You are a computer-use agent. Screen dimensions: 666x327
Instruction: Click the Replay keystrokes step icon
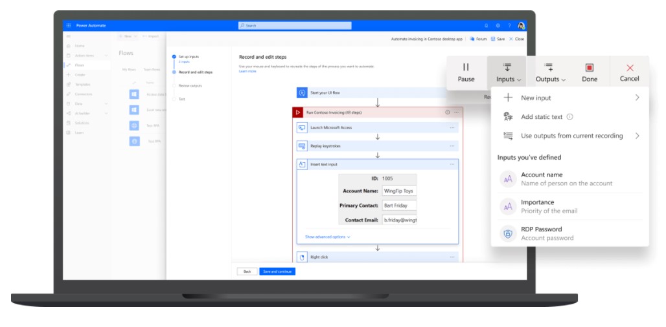(302, 146)
